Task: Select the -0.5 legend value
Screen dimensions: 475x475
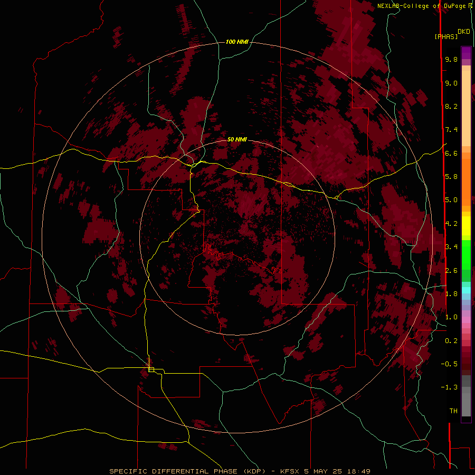Action: 449,364
